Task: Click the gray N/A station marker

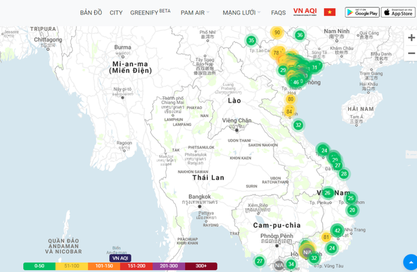Action: tap(279, 266)
